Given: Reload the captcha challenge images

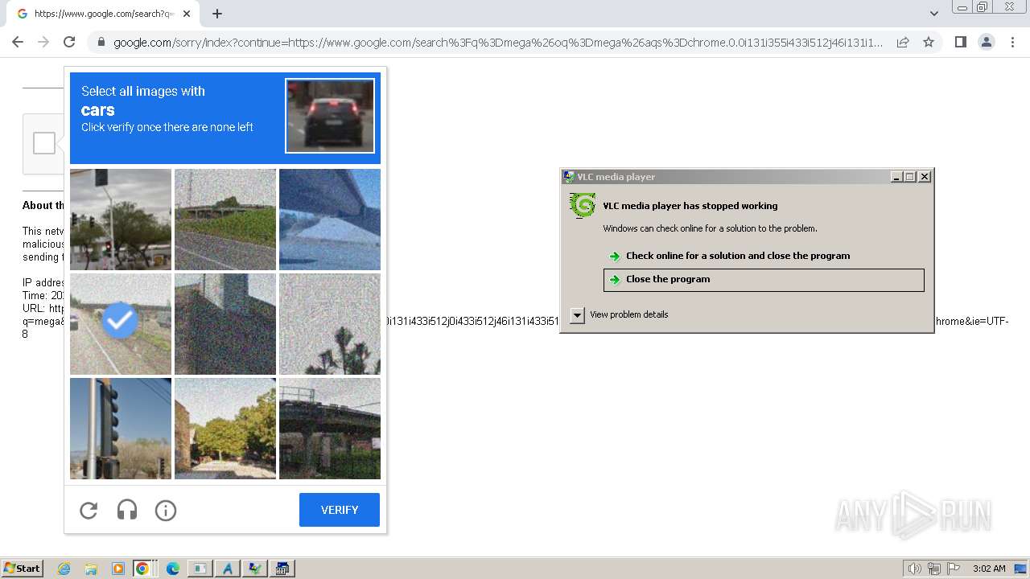Looking at the screenshot, I should point(89,510).
